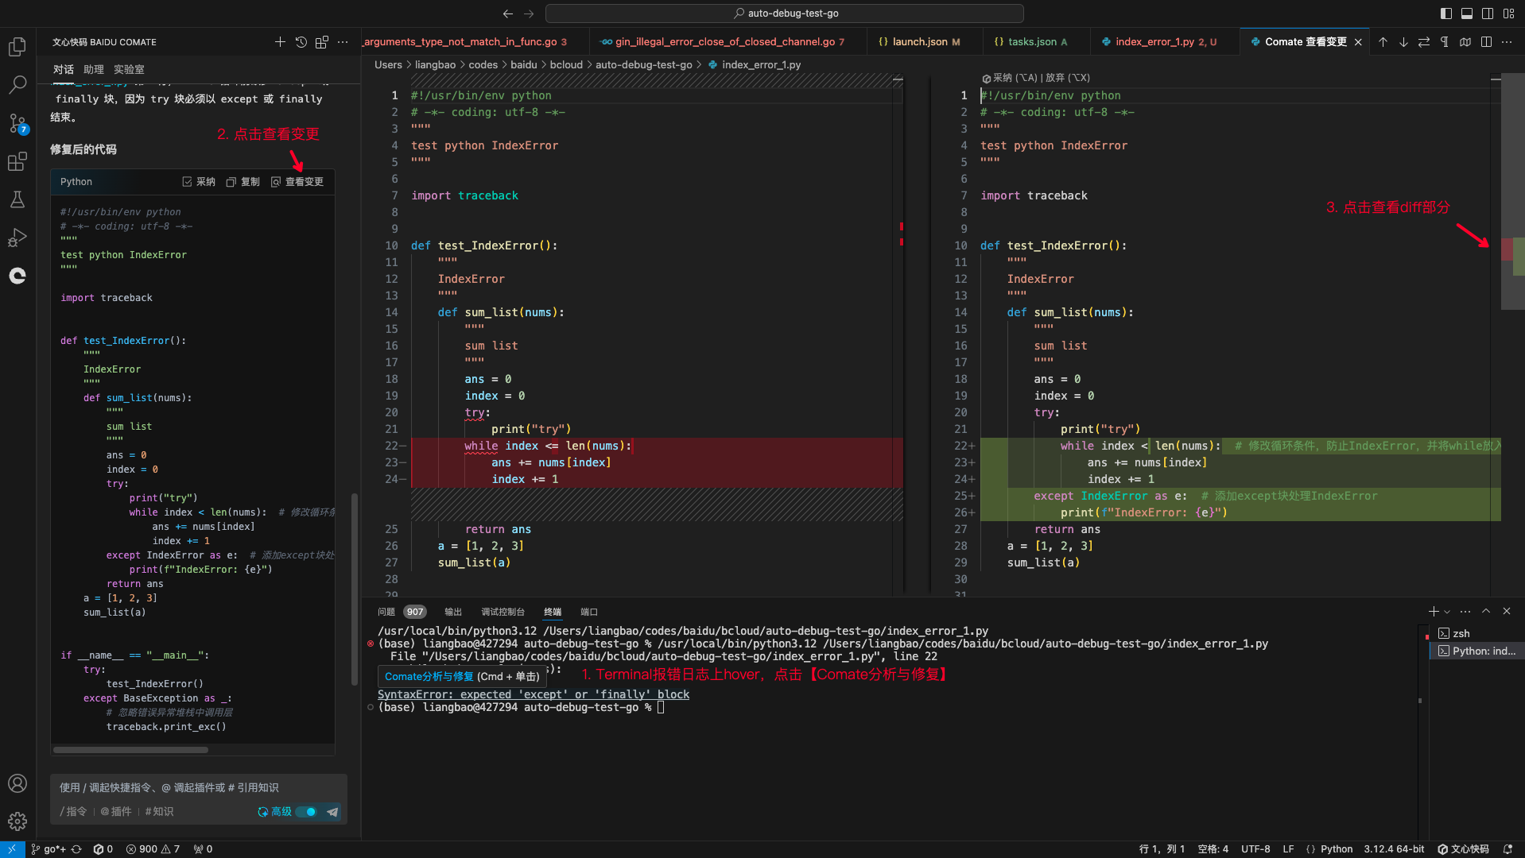
Task: Open the Manage gear icon
Action: coord(17,821)
